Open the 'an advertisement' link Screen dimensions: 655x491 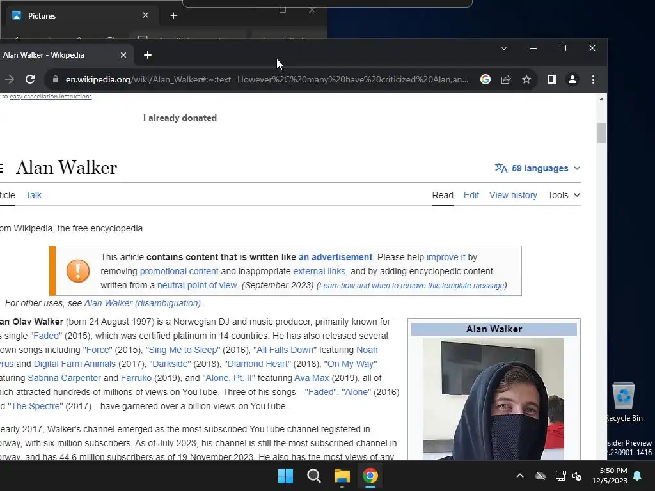click(335, 257)
